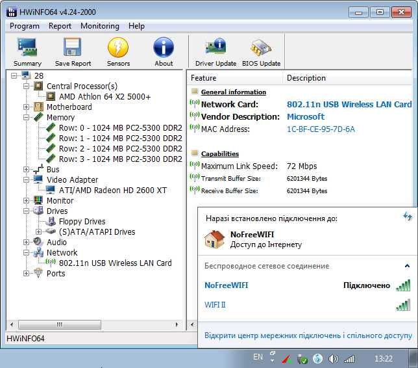The image size is (418, 368).
Task: Select Row: 1 memory module entry
Action: click(x=121, y=138)
